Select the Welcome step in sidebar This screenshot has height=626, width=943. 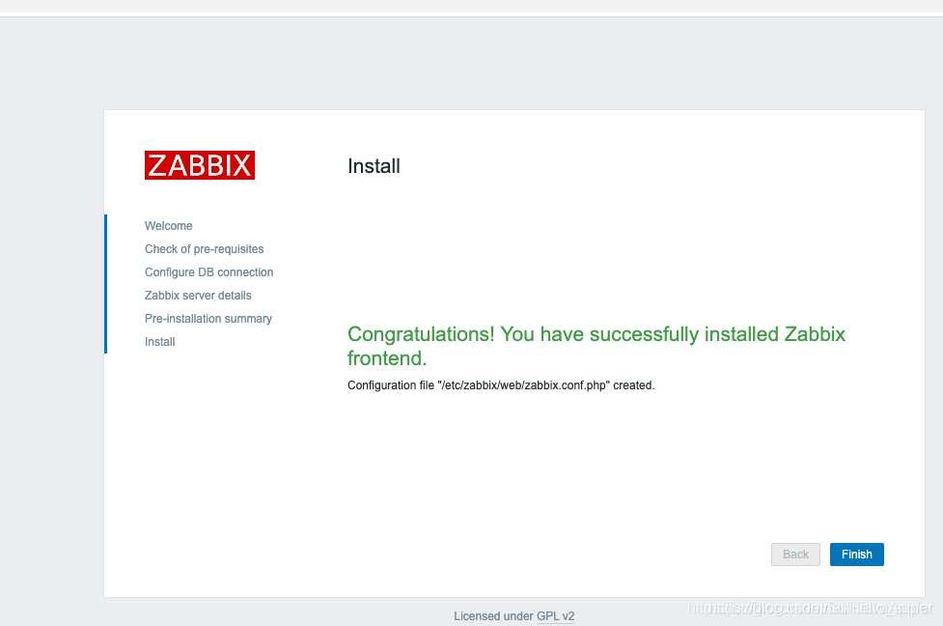[x=168, y=226]
